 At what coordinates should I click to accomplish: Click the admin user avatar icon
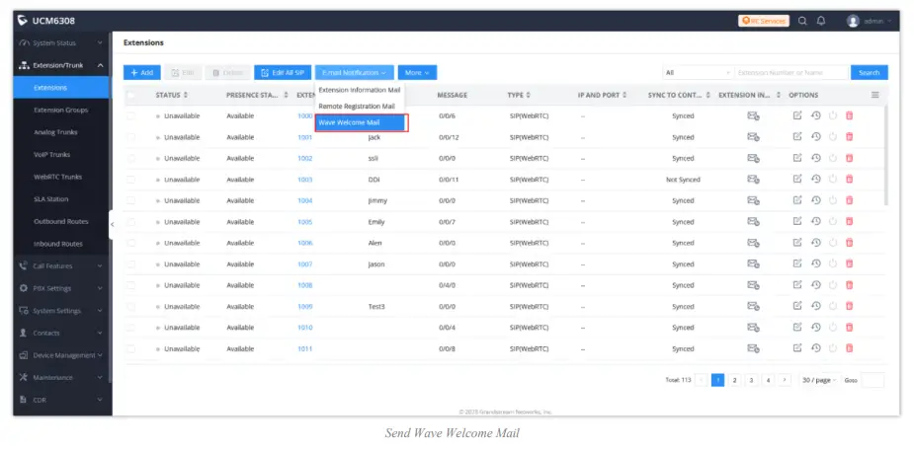(x=853, y=21)
